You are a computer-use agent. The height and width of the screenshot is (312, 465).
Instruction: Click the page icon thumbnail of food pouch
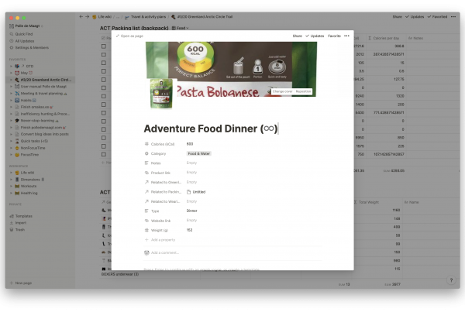(161, 94)
